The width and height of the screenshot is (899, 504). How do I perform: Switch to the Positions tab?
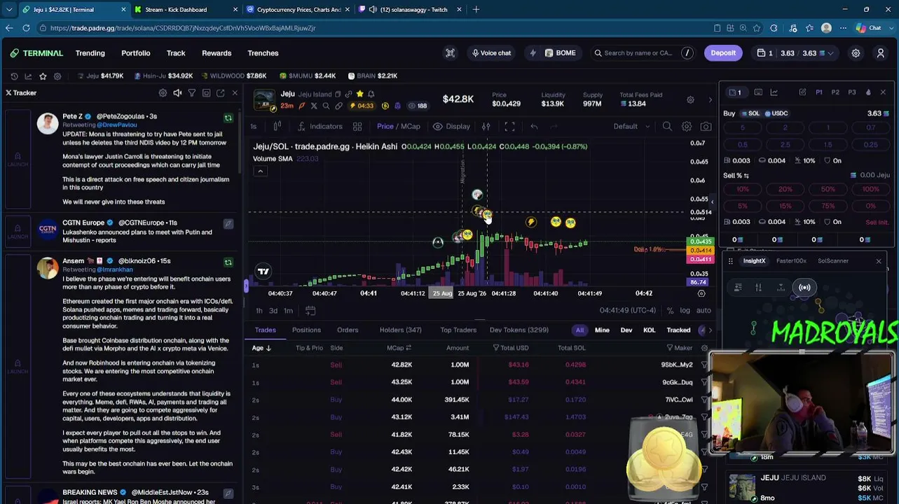point(306,330)
